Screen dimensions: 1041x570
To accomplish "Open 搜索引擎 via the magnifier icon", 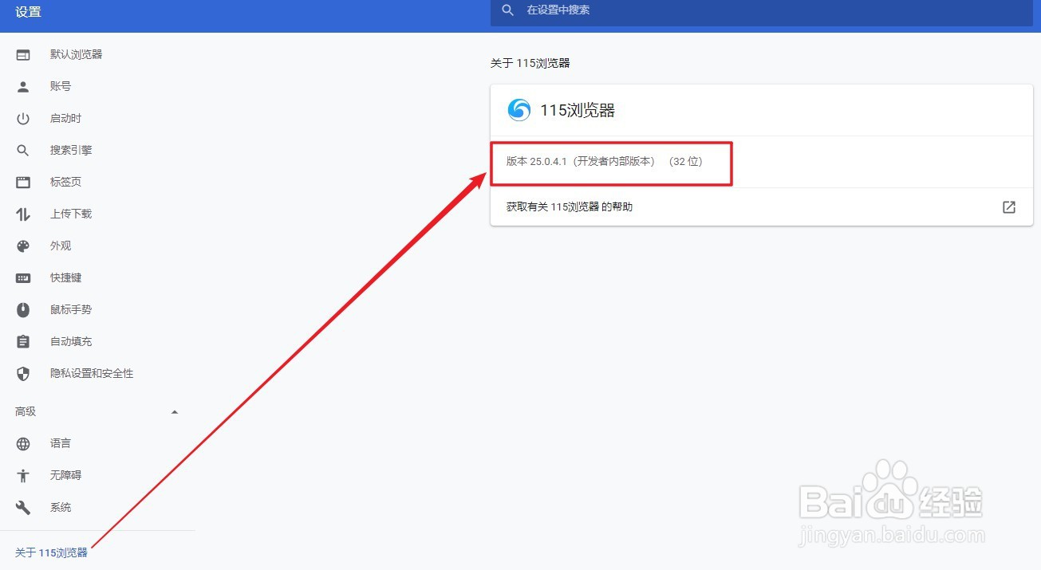I will pyautogui.click(x=22, y=150).
